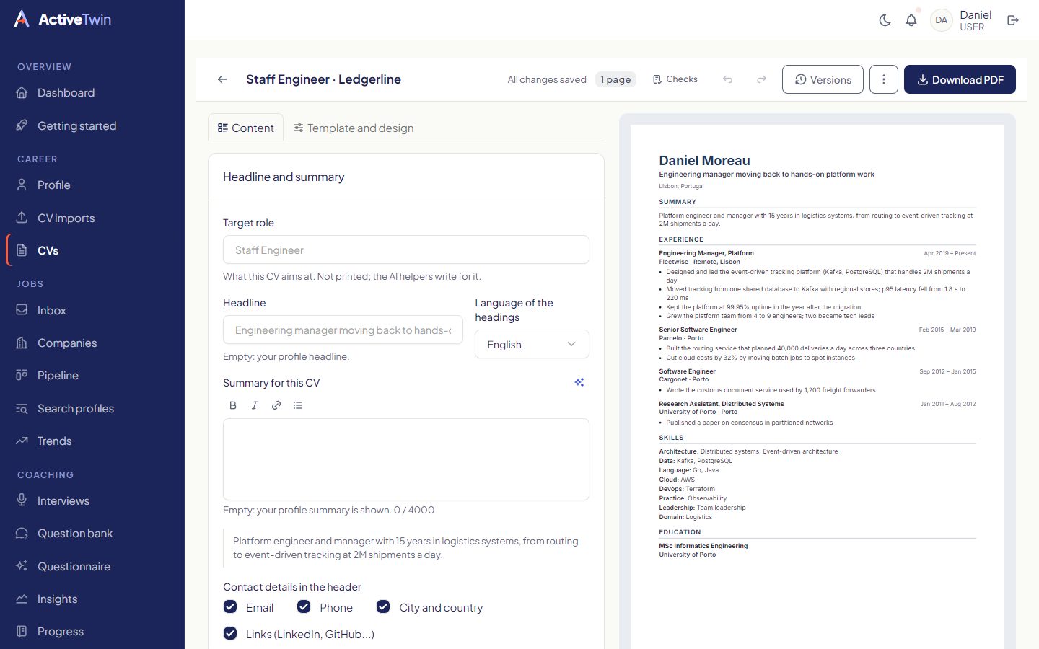Open the Profile page
Viewport: 1039px width, 649px height.
[x=92, y=185]
